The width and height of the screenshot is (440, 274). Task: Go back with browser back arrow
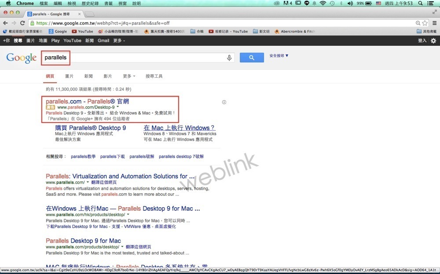click(5, 23)
